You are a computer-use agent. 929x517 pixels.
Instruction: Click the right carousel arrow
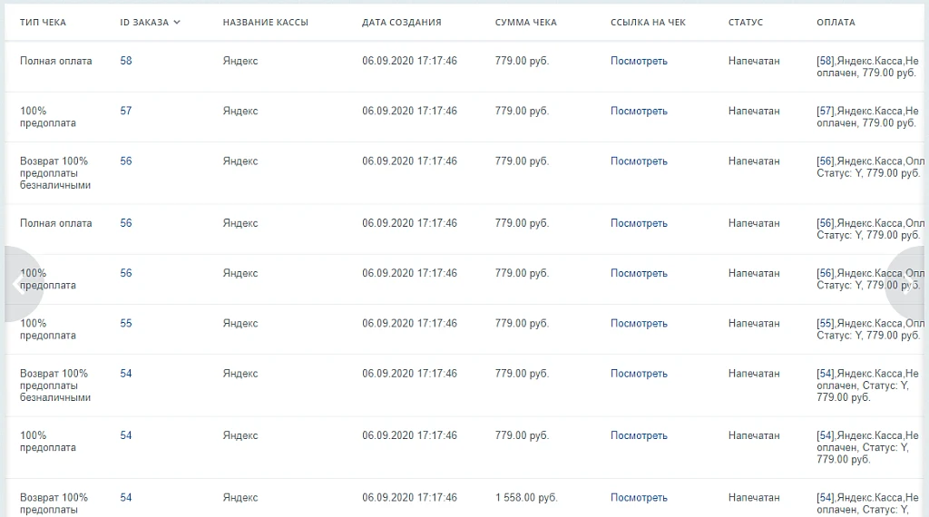click(x=905, y=286)
